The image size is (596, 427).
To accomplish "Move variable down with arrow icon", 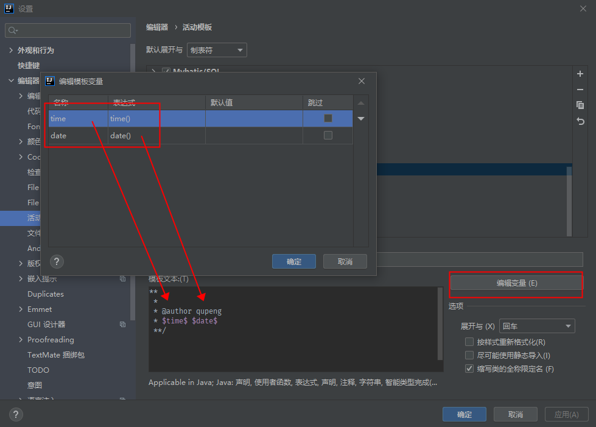I will [361, 119].
